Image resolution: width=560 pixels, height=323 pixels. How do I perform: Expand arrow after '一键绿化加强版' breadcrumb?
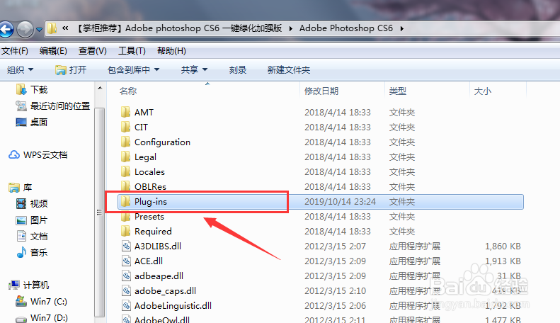[x=291, y=28]
